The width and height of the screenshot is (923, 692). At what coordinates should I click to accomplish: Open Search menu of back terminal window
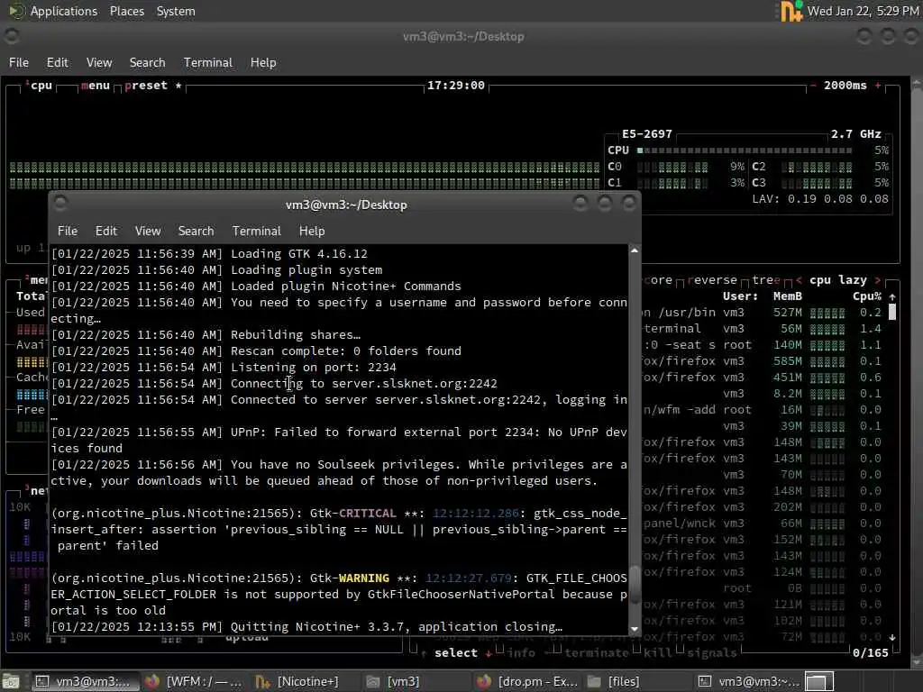[x=147, y=62]
